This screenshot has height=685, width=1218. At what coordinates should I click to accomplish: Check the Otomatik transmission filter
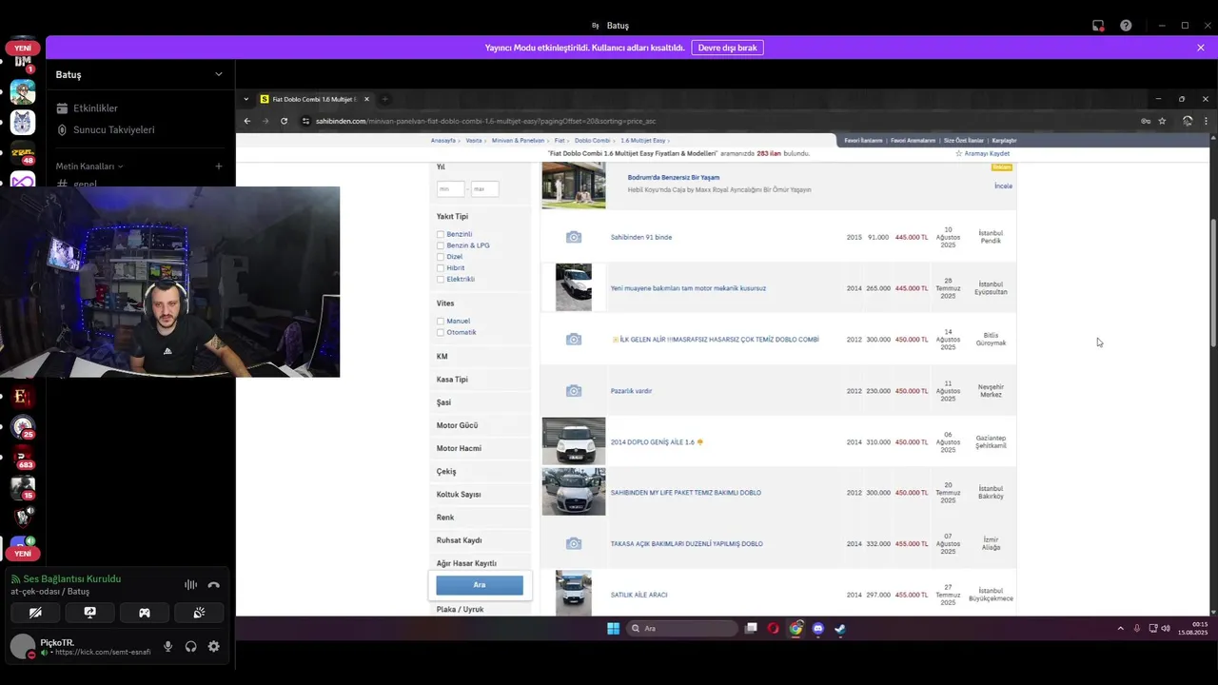441,333
